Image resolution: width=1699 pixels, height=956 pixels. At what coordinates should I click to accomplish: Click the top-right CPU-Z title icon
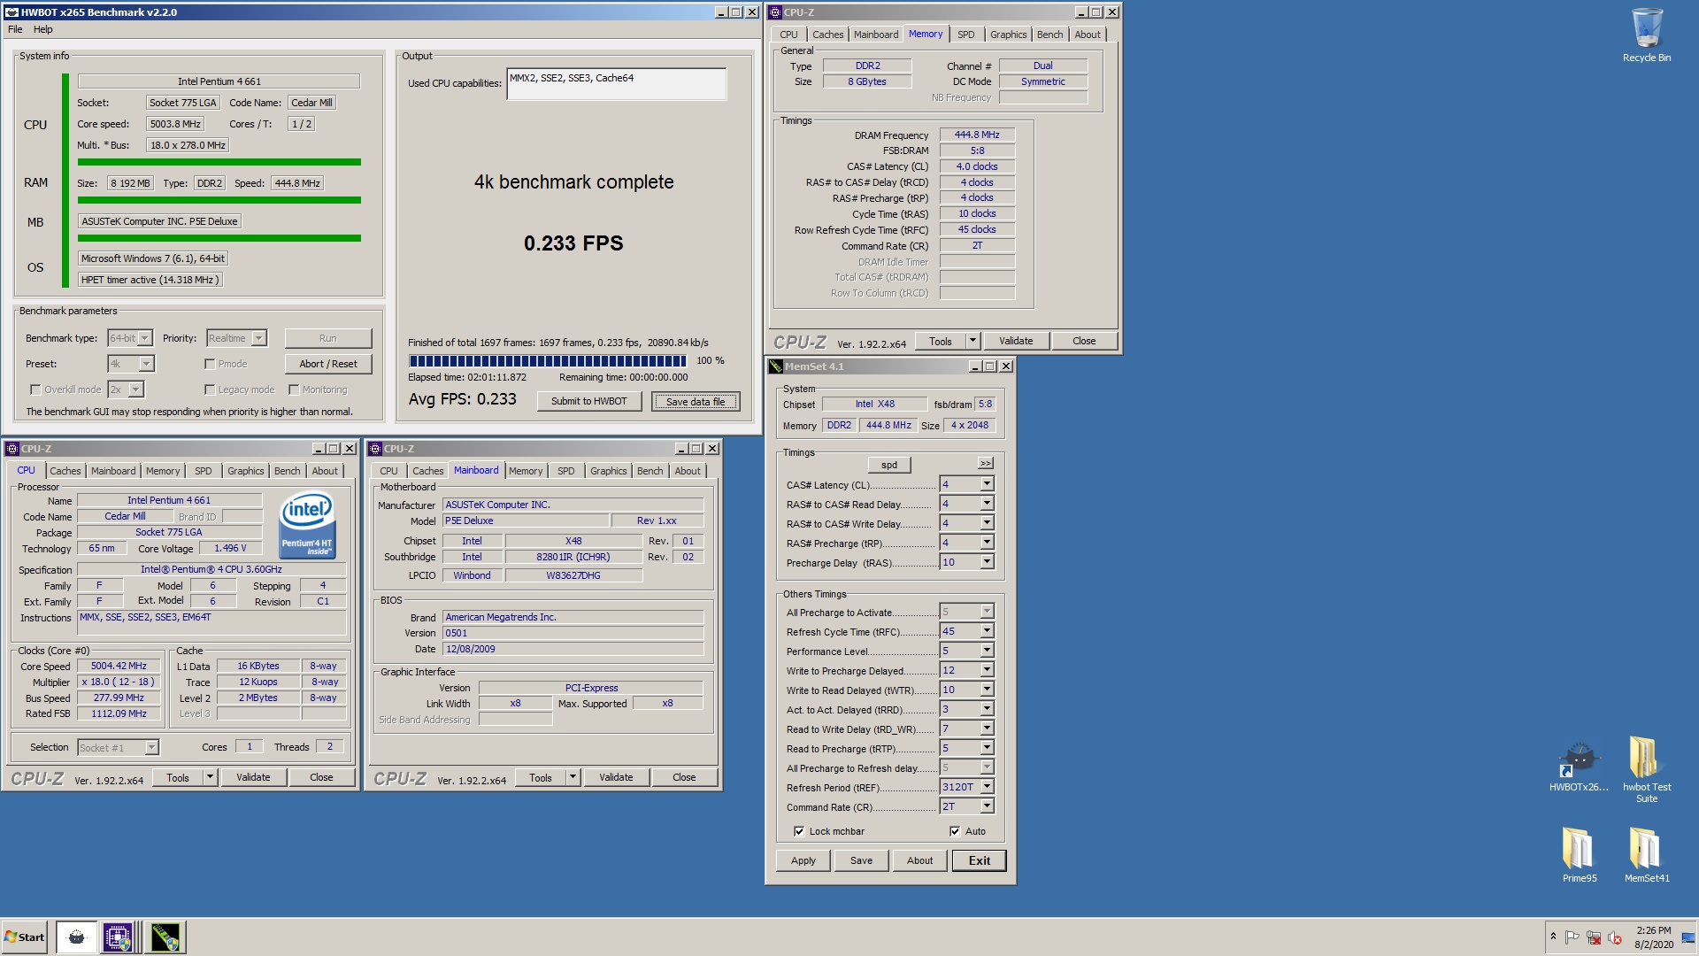[775, 12]
